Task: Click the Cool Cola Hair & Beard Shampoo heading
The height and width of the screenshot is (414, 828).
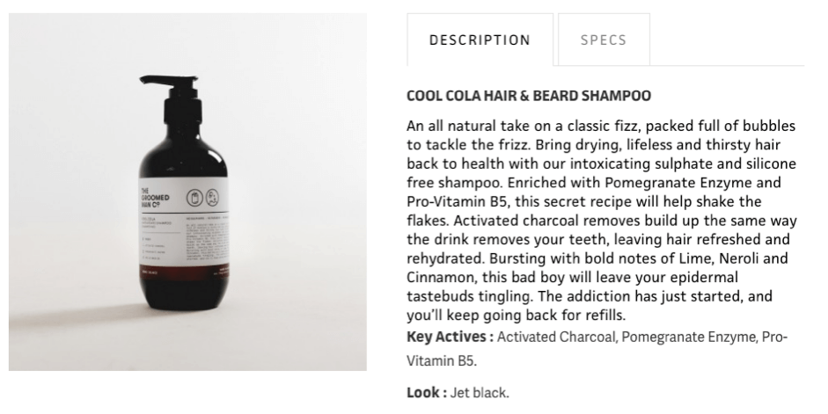Action: (x=529, y=95)
